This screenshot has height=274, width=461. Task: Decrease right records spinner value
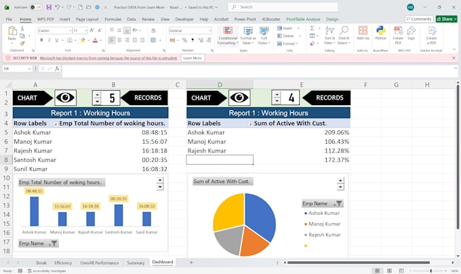point(277,101)
